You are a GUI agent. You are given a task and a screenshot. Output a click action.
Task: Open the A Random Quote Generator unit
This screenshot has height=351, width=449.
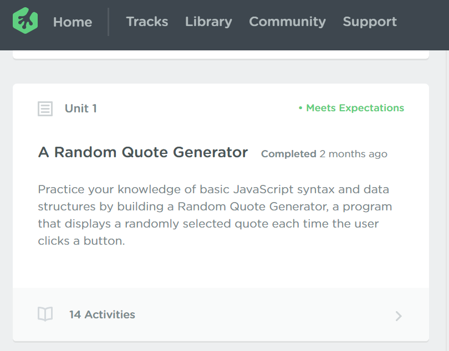coord(142,152)
